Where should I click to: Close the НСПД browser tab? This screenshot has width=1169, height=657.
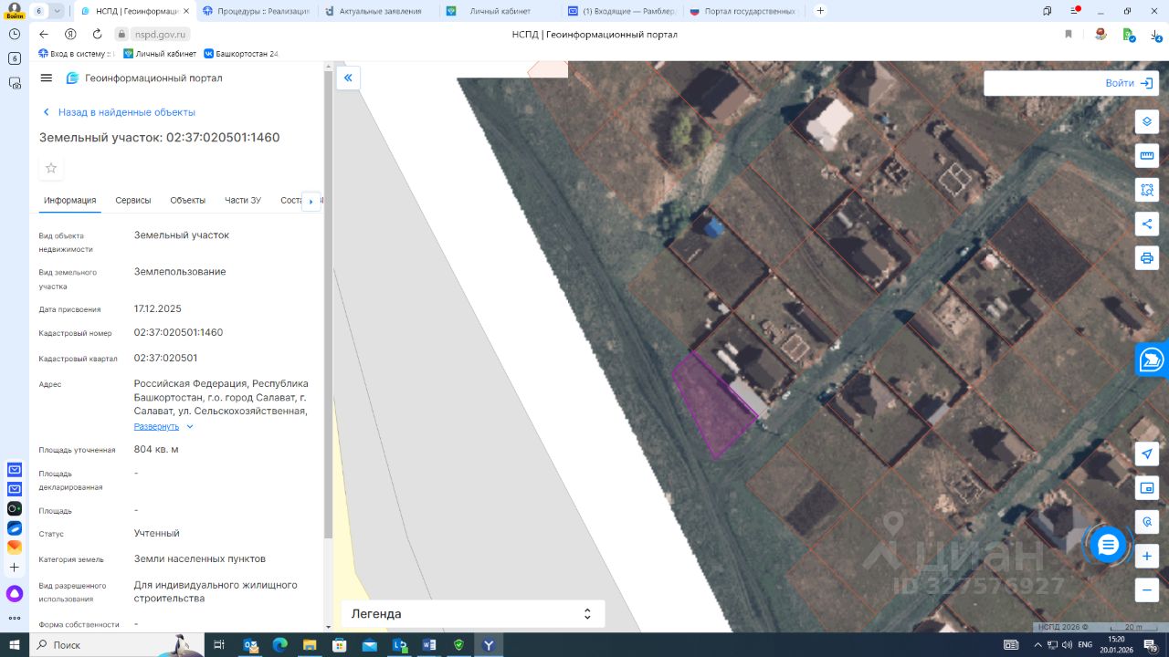point(186,11)
